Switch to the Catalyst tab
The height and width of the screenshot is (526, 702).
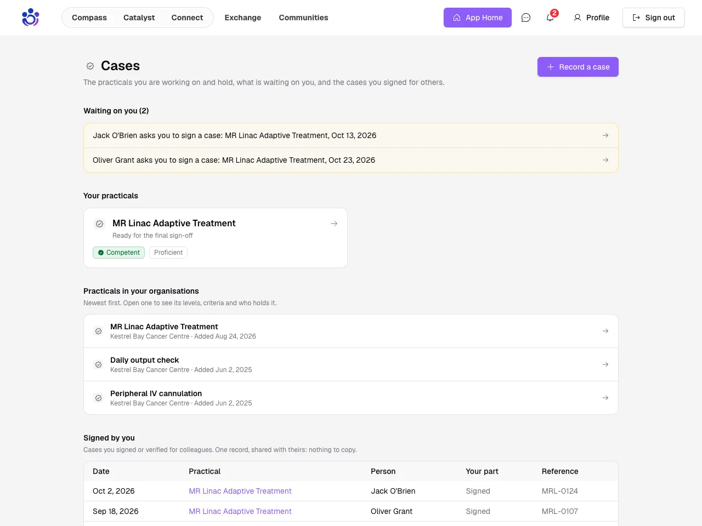coord(139,18)
